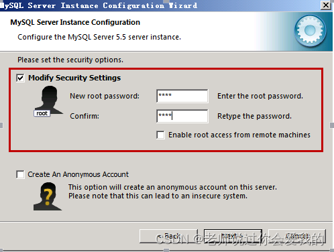Proceed with the Next button

click(x=233, y=236)
